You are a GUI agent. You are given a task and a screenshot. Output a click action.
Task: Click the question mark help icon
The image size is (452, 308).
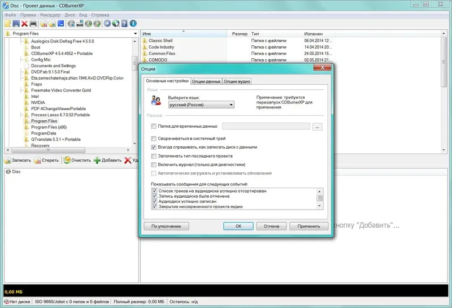[124, 24]
